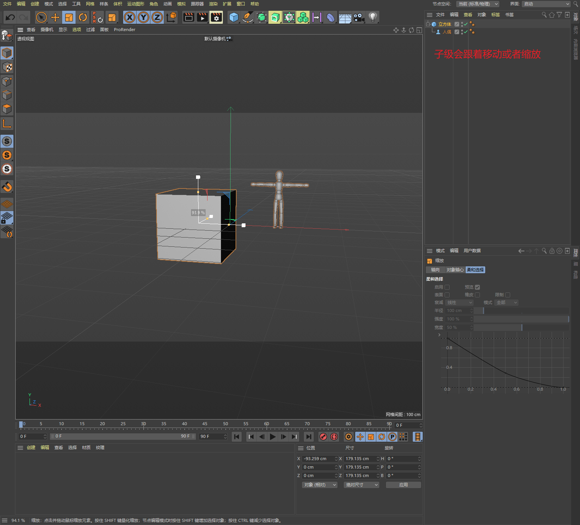Collapse the 立方体 tree item expander

point(428,24)
